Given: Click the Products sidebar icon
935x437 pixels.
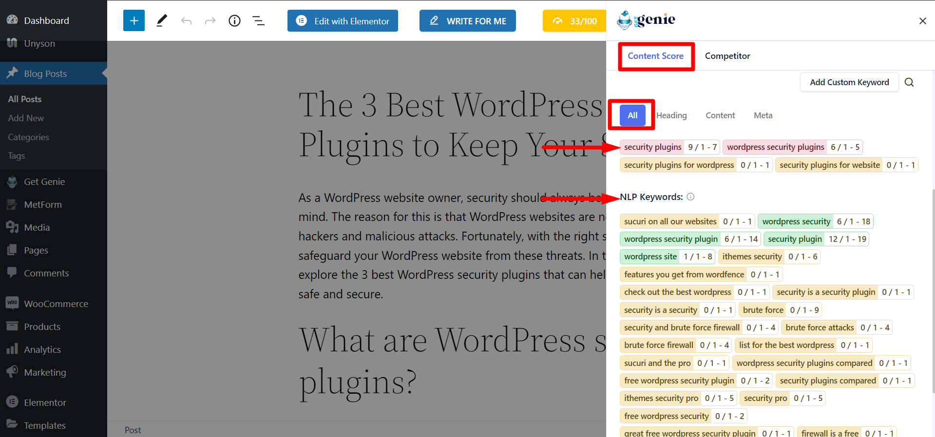Looking at the screenshot, I should 12,326.
